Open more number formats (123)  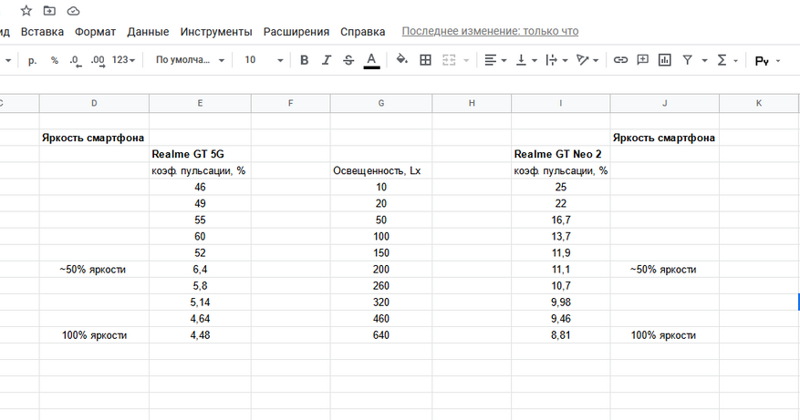point(123,60)
